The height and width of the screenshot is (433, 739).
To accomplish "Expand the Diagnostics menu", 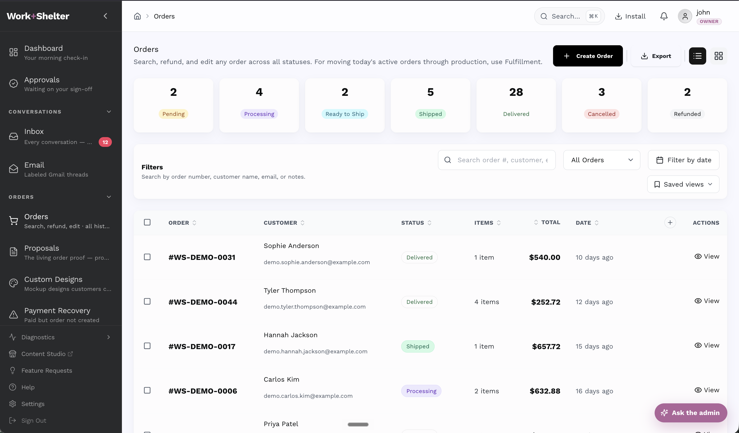I will click(61, 337).
